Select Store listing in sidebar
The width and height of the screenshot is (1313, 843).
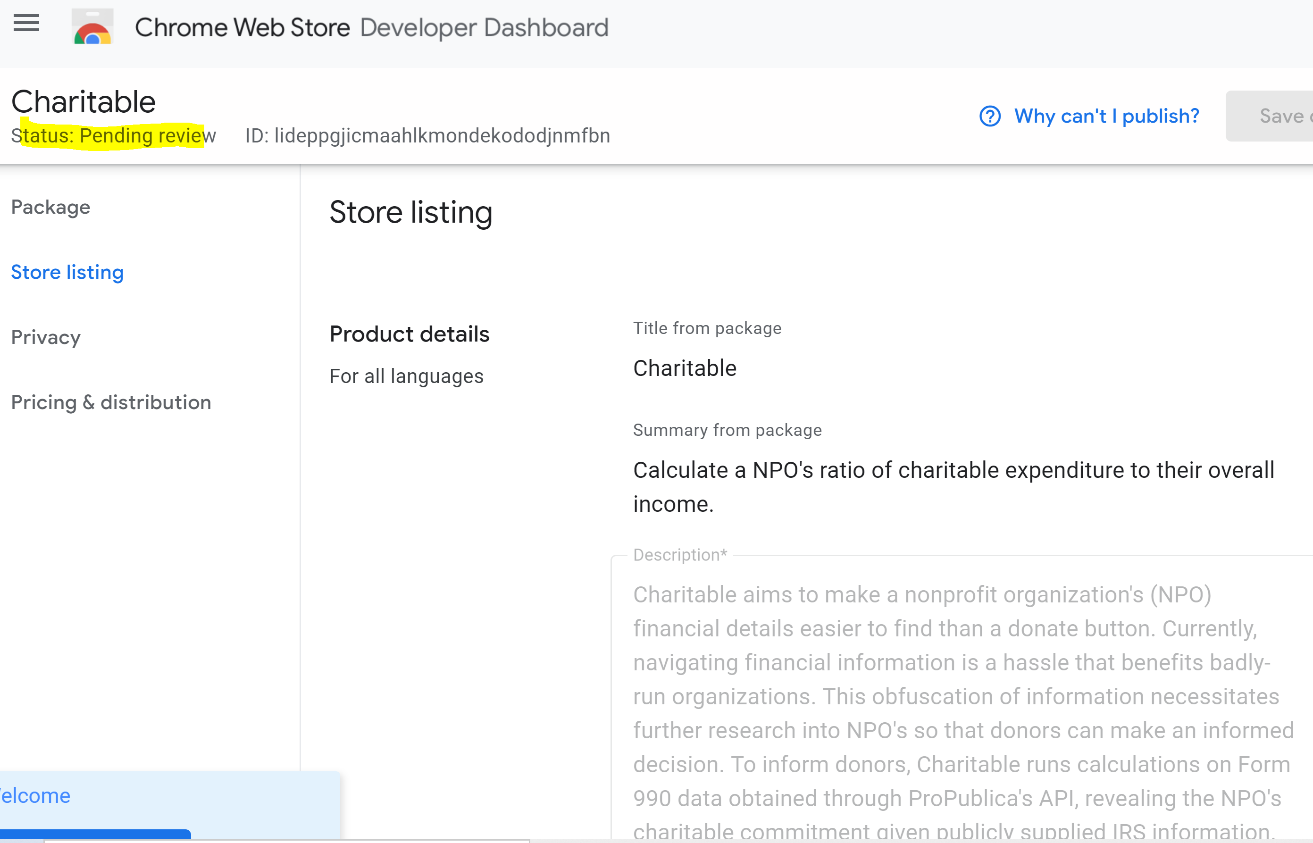(67, 272)
